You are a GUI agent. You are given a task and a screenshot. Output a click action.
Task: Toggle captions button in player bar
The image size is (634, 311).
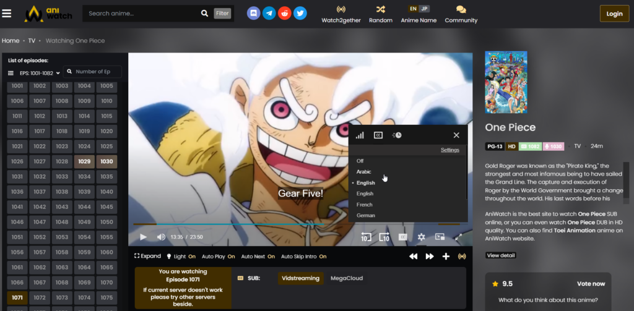(x=402, y=237)
